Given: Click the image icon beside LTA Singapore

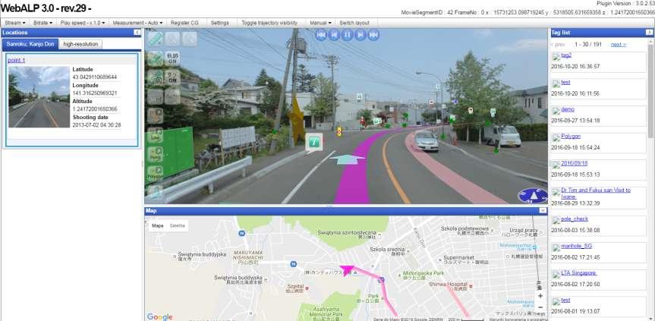Looking at the screenshot, I should pyautogui.click(x=556, y=274).
